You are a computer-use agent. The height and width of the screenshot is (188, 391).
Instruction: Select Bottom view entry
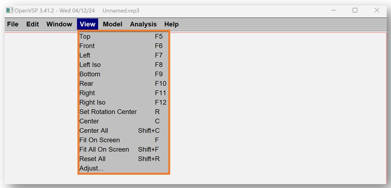(x=90, y=74)
